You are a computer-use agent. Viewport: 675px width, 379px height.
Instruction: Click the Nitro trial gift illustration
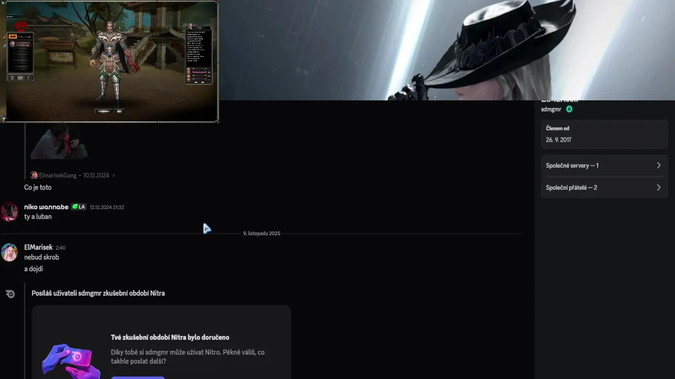71,361
